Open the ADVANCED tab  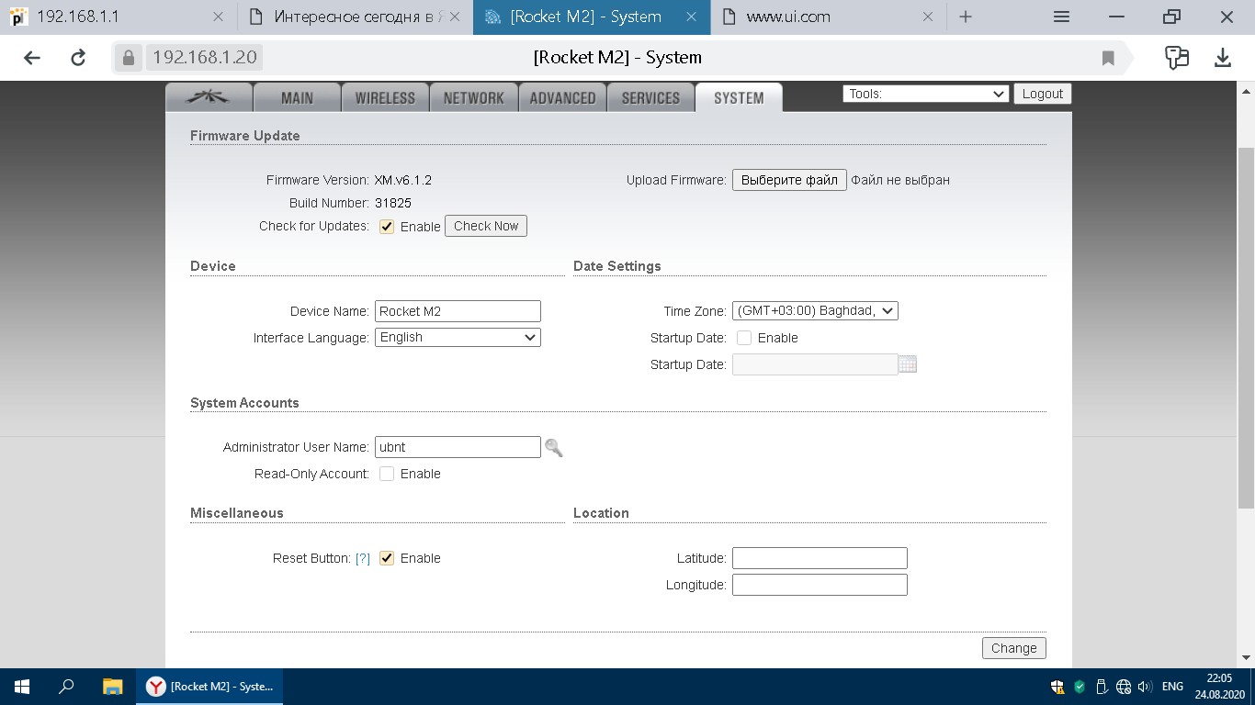click(562, 97)
